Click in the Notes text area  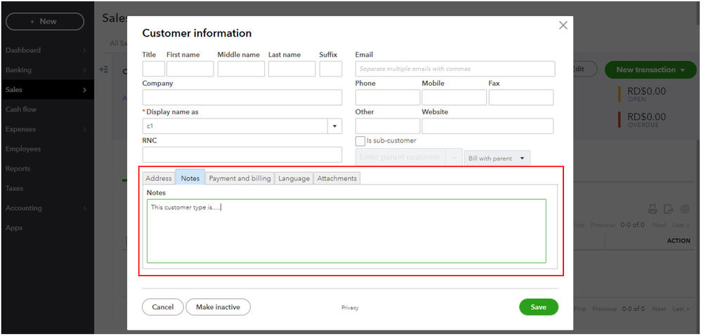[346, 231]
